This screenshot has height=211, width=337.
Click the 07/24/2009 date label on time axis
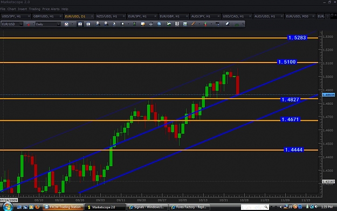point(9,200)
